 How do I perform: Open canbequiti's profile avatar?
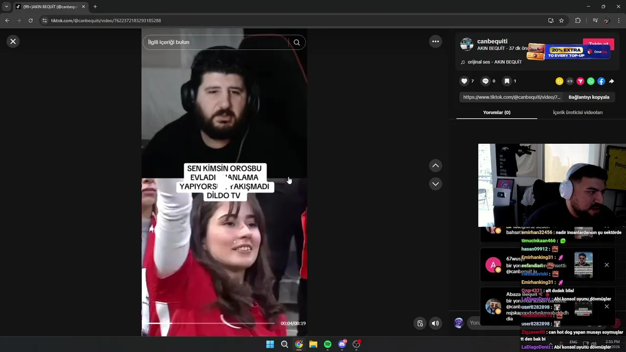(x=467, y=44)
